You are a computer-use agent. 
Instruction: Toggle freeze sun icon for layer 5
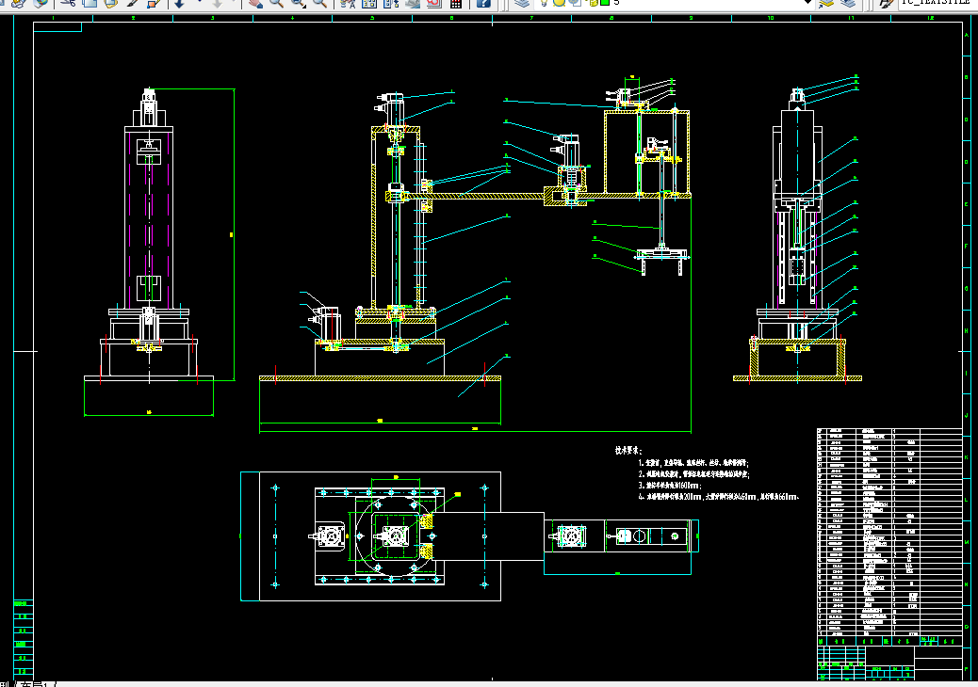coord(559,3)
